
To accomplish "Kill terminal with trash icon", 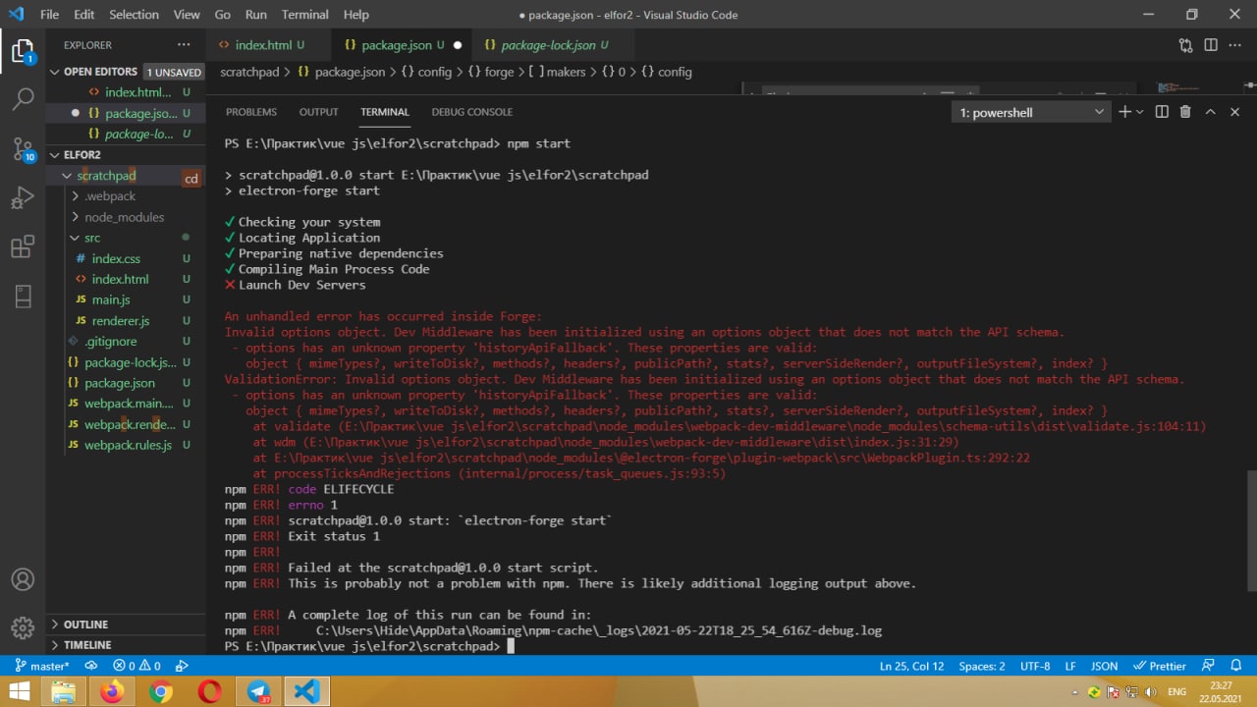I will click(x=1185, y=112).
